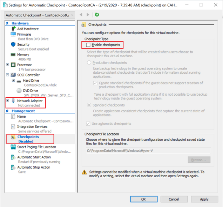This screenshot has width=223, height=207.
Task: Click the Hard Drive icon
Action: point(19,81)
